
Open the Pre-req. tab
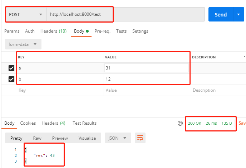pyautogui.click(x=103, y=31)
